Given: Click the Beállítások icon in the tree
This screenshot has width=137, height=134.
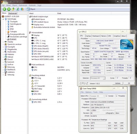Looking at the screenshot, I should [5, 70].
